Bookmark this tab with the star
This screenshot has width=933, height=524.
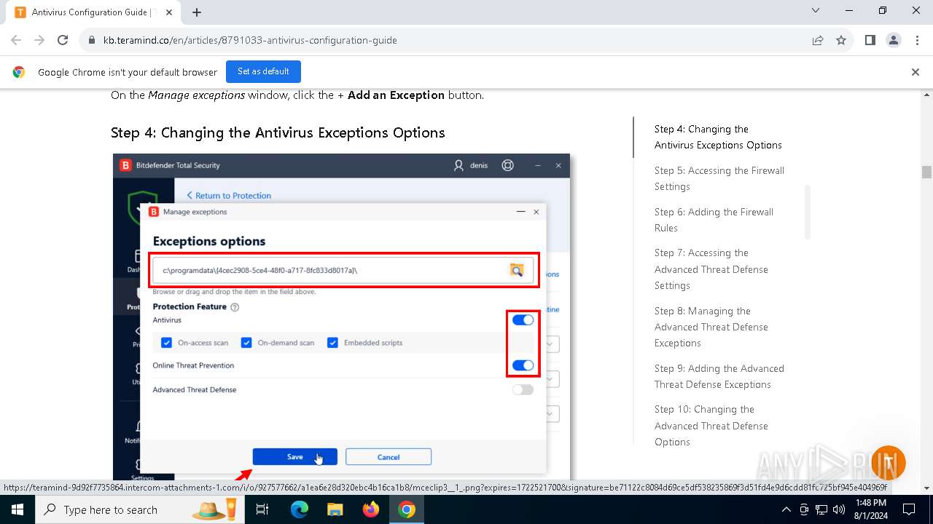click(x=841, y=40)
